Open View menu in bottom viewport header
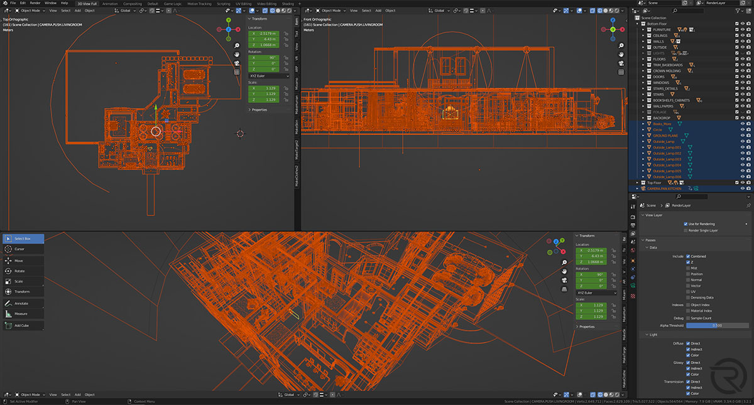Viewport: 754px width, 405px height. (53, 395)
